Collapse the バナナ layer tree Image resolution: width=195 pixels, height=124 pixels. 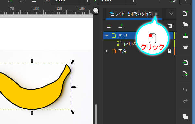coord(107,36)
